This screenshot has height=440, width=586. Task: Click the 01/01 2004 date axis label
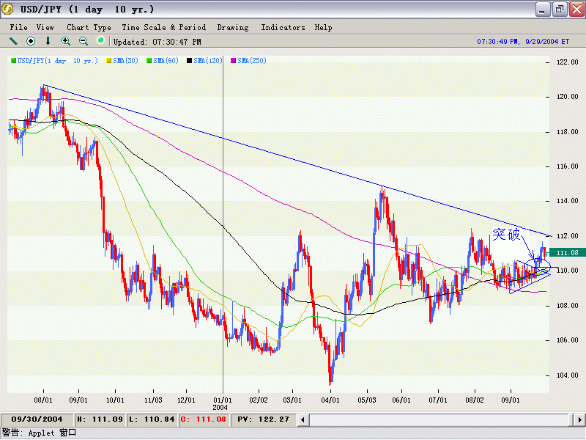click(223, 403)
